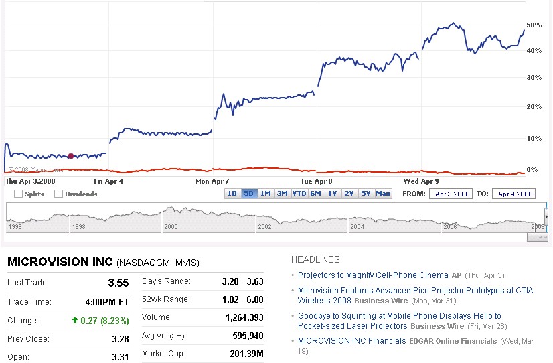
Task: Open Projectors to Magnify Cell-Phone Cinema headline
Action: pos(373,275)
